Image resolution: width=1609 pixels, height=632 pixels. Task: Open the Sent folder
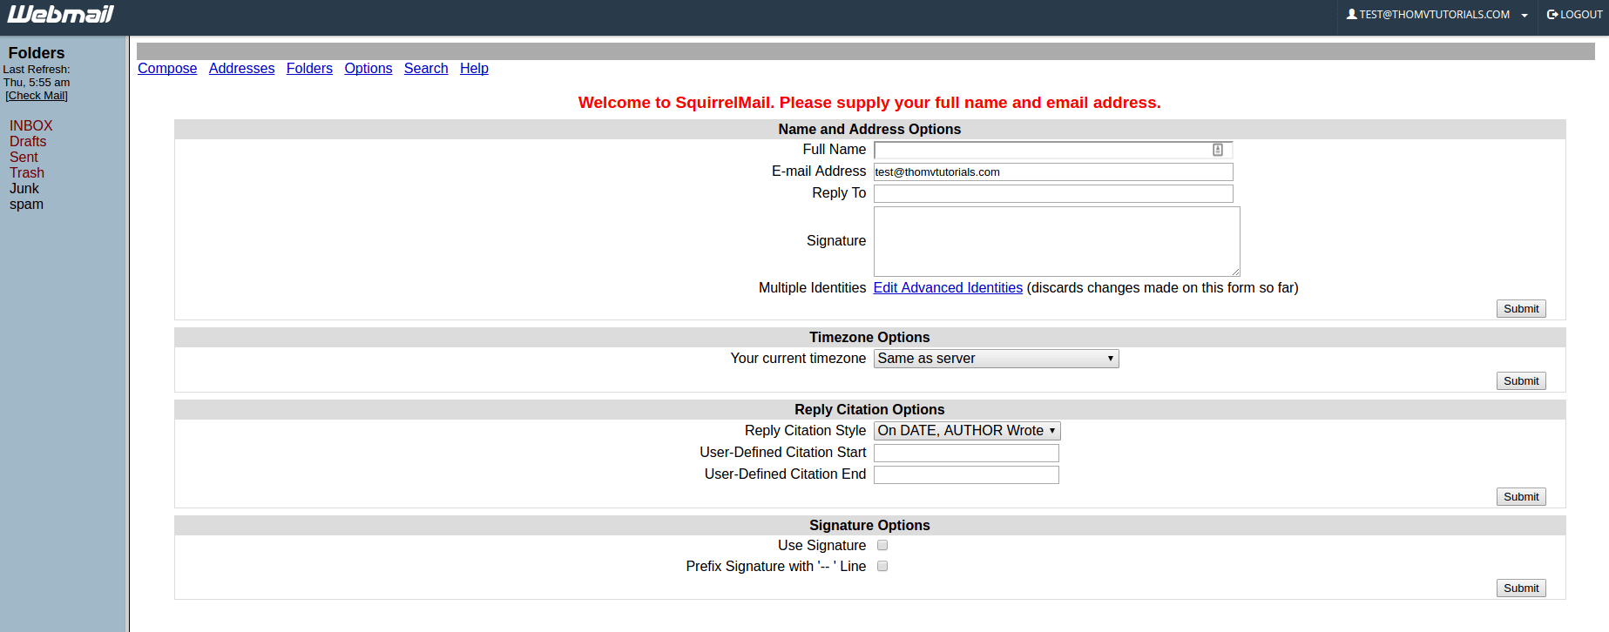[x=24, y=157]
